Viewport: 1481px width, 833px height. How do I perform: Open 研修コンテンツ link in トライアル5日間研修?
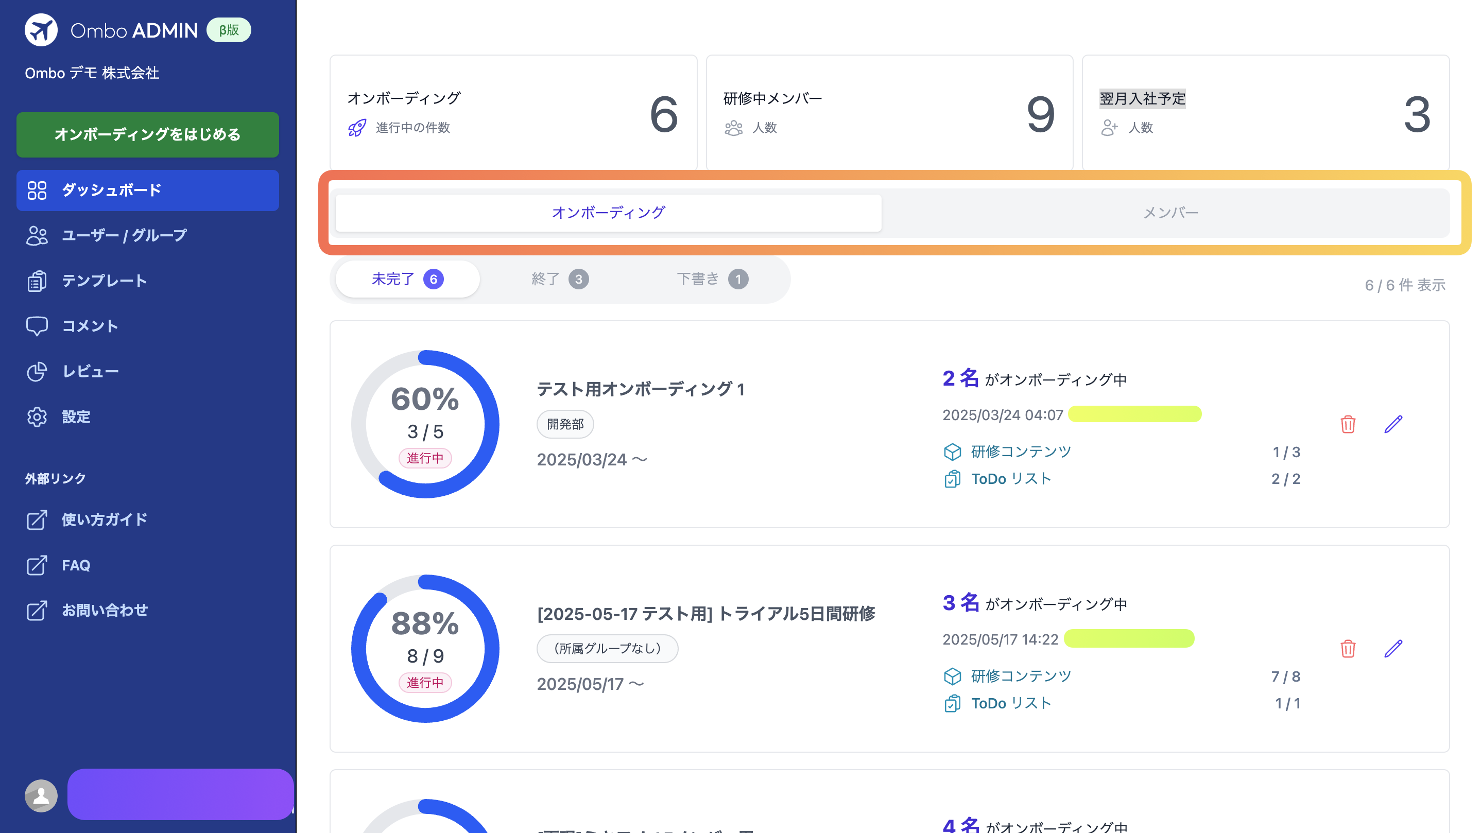1021,676
